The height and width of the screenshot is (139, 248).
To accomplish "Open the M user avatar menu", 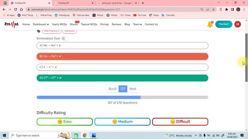I will 238,24.
